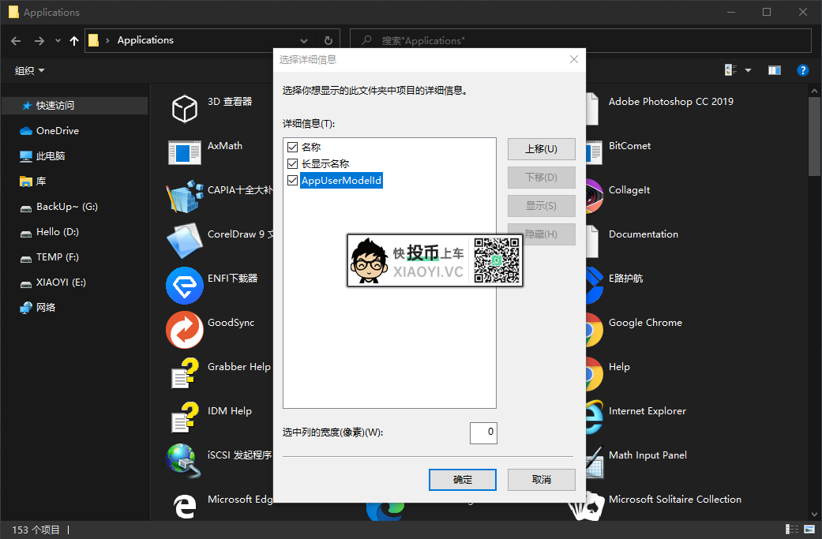
Task: Uncheck the 名称 checkbox
Action: coord(292,148)
